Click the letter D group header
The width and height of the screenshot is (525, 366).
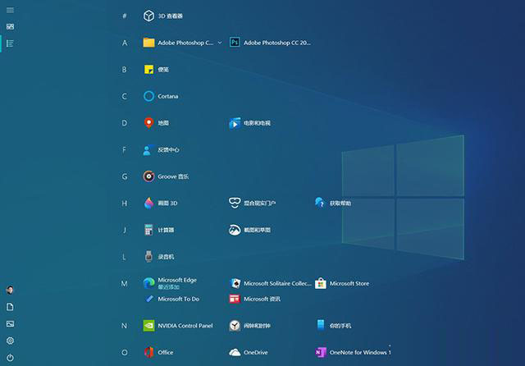point(124,123)
